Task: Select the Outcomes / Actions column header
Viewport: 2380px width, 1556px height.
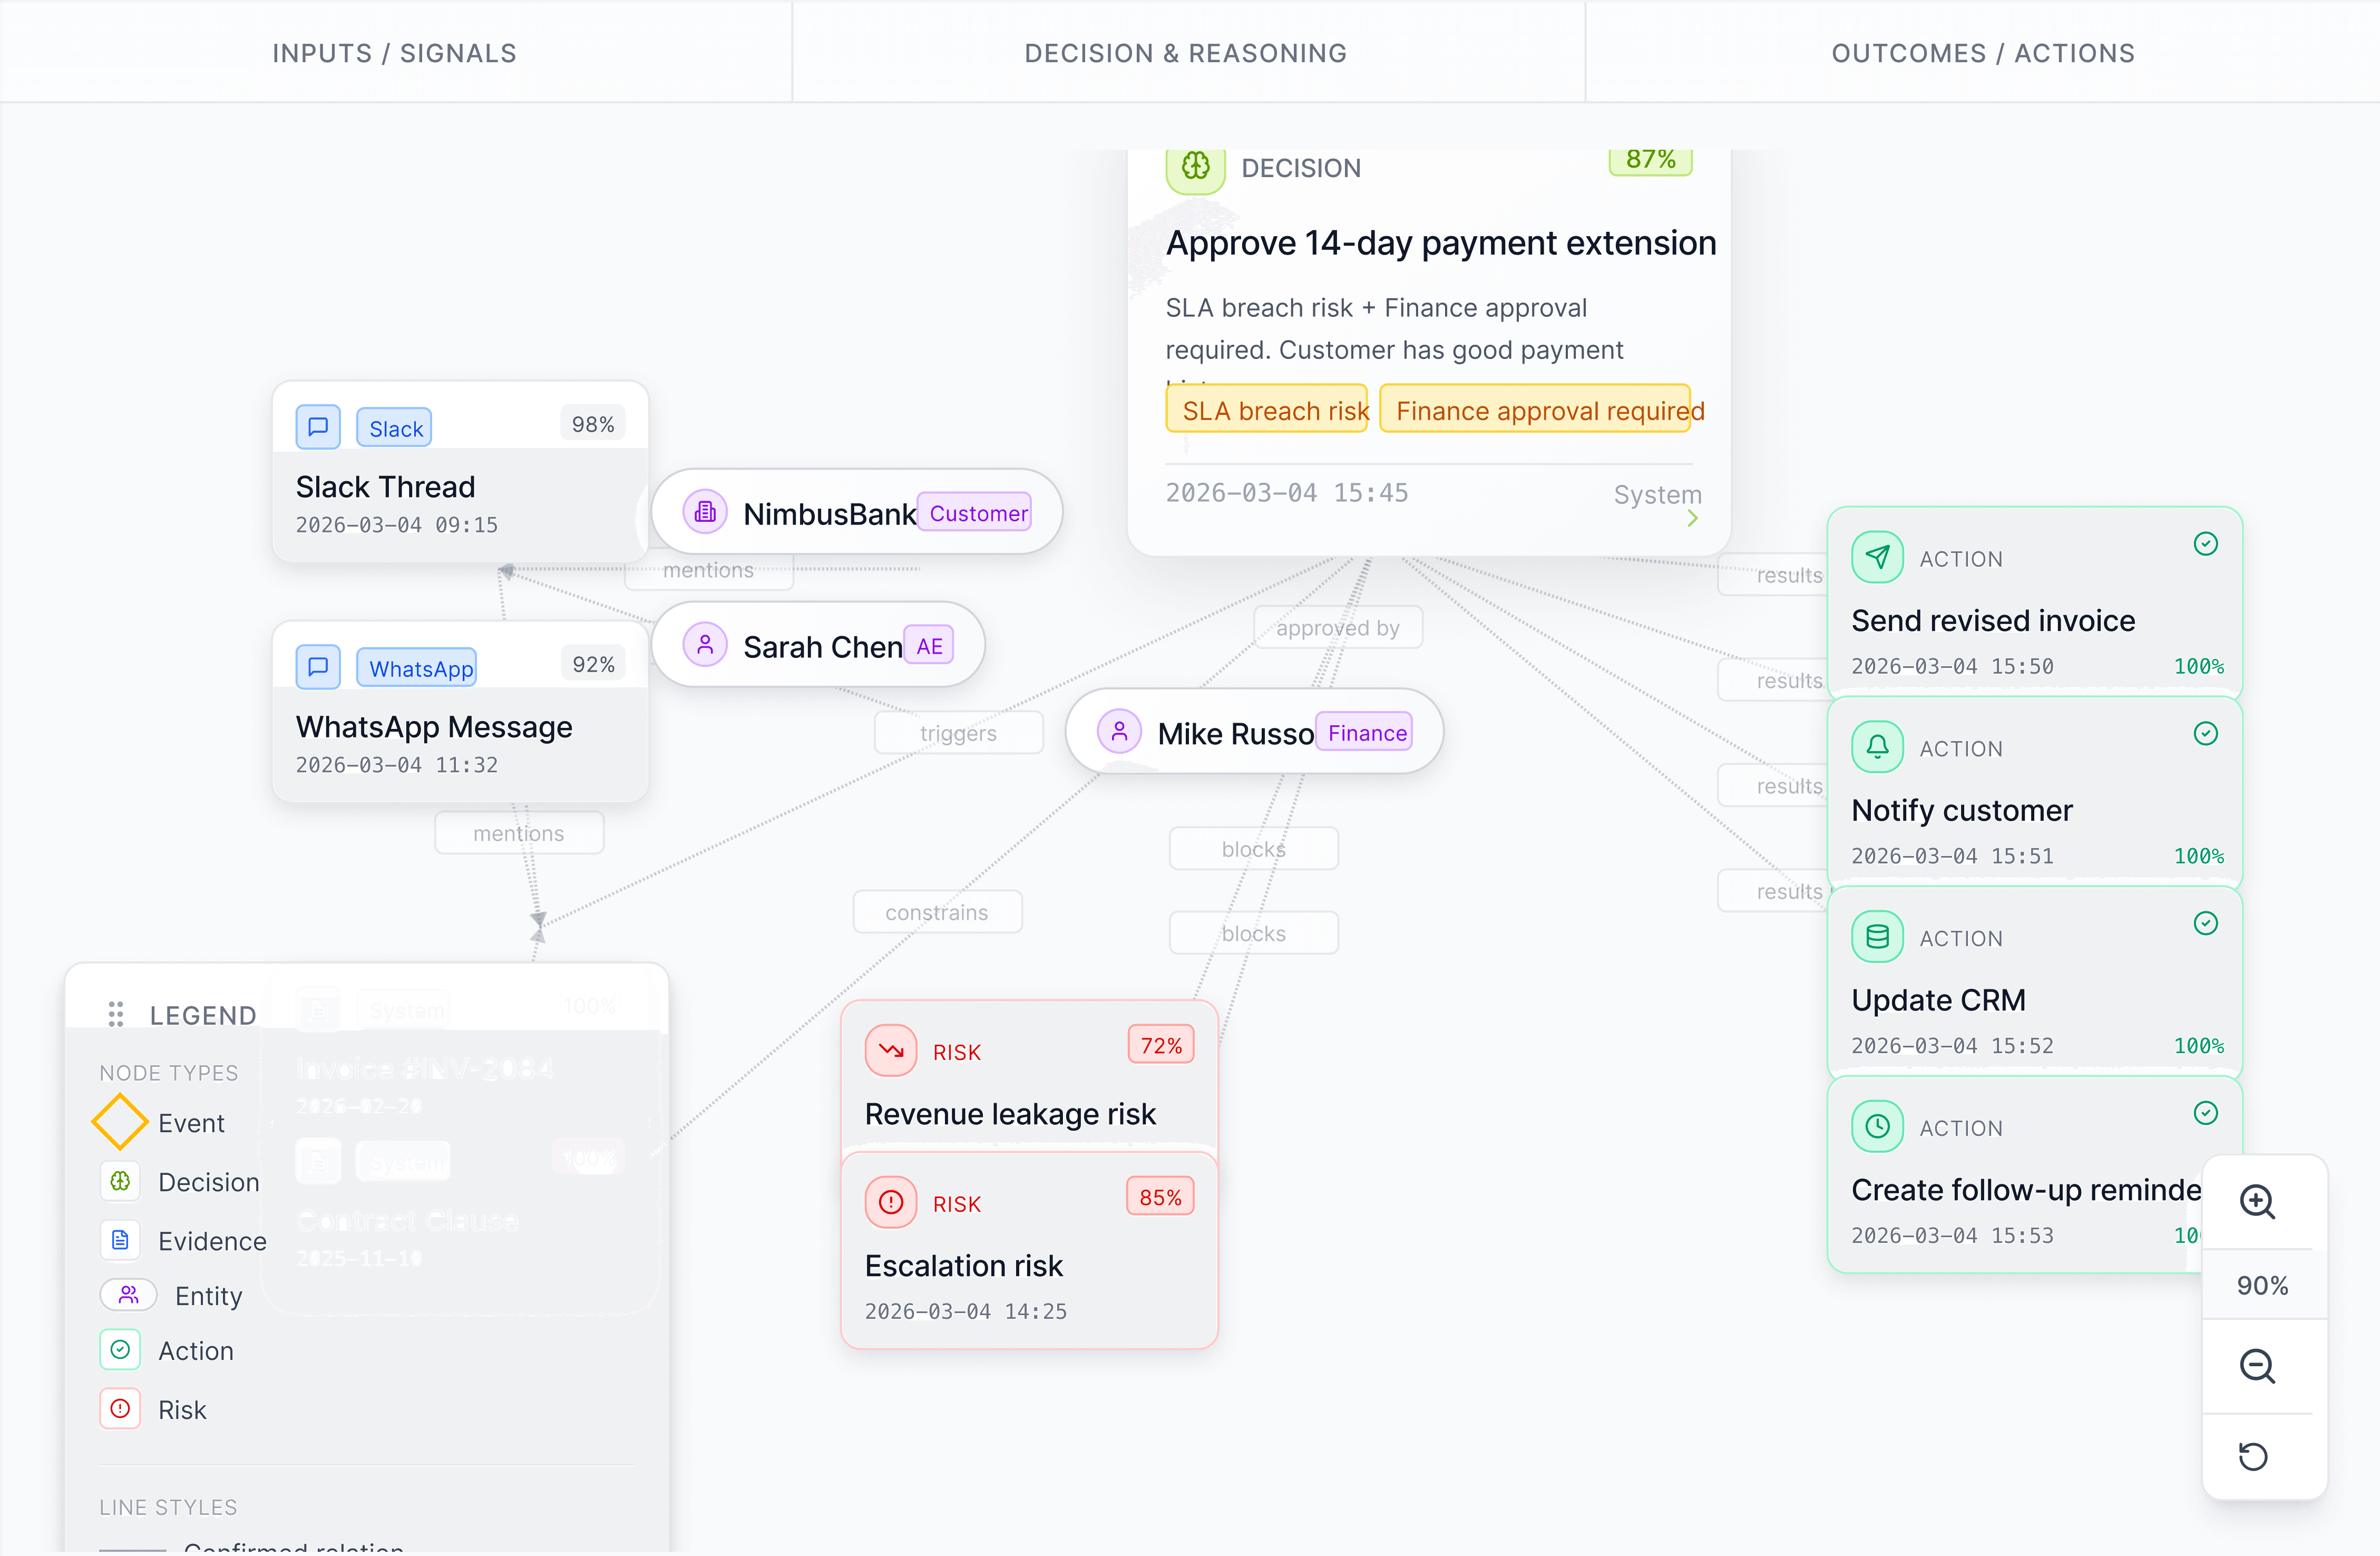Action: click(1982, 53)
